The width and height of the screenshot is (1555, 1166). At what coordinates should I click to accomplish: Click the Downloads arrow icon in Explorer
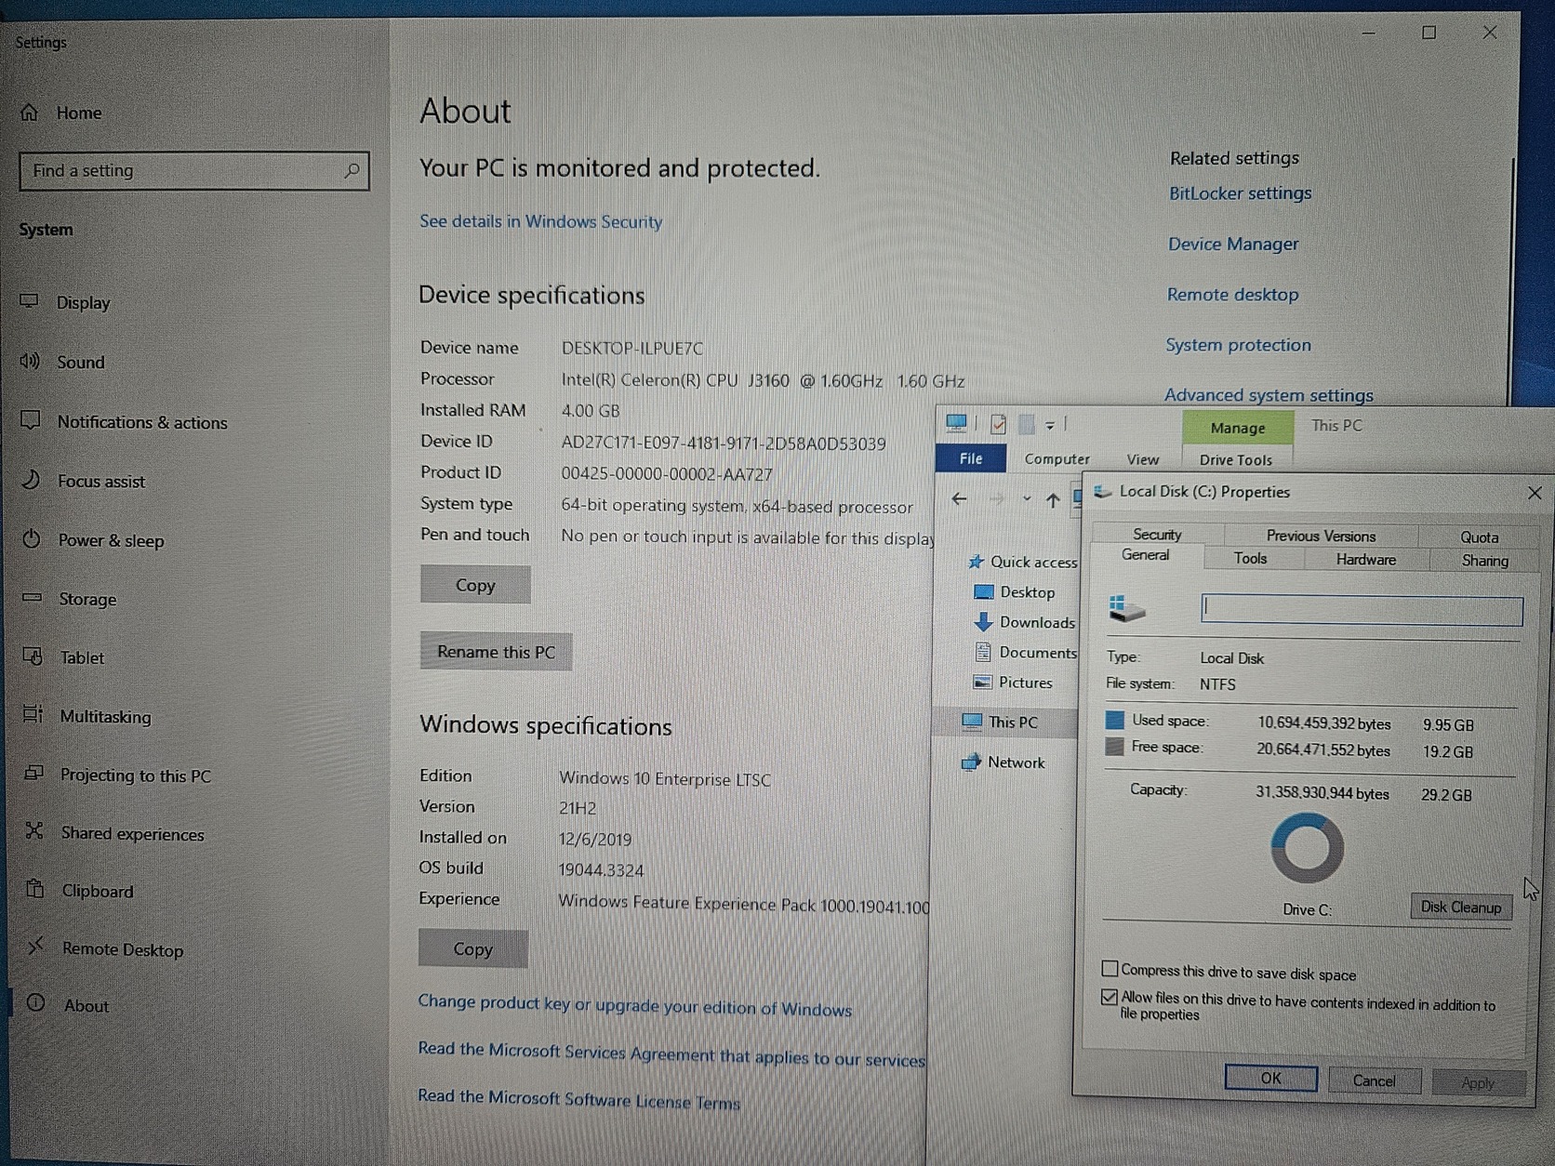983,622
